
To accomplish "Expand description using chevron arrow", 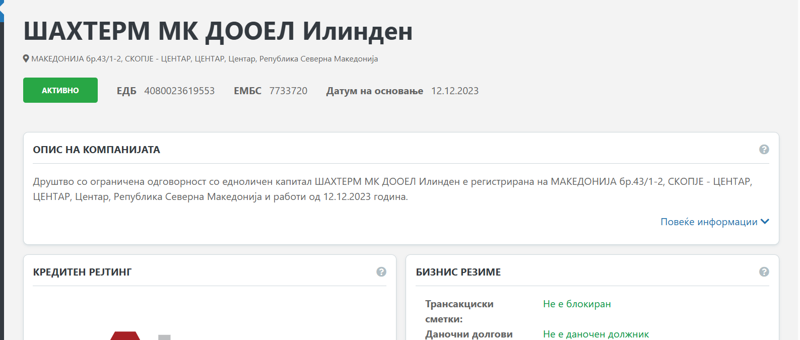I will click(765, 222).
